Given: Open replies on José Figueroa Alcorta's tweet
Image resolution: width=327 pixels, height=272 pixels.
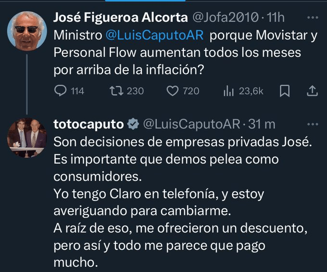Looking at the screenshot, I should click(x=69, y=91).
